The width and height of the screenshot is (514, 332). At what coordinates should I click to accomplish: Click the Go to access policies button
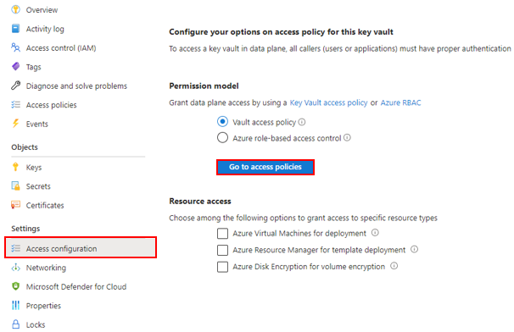(x=265, y=167)
